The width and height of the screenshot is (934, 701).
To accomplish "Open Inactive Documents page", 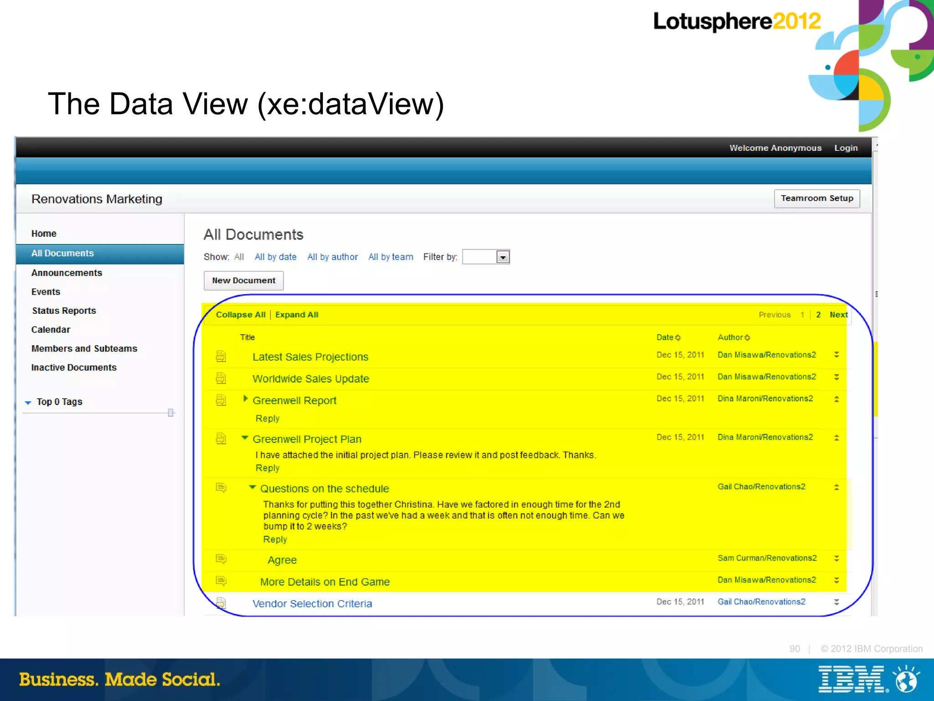I will (x=74, y=367).
